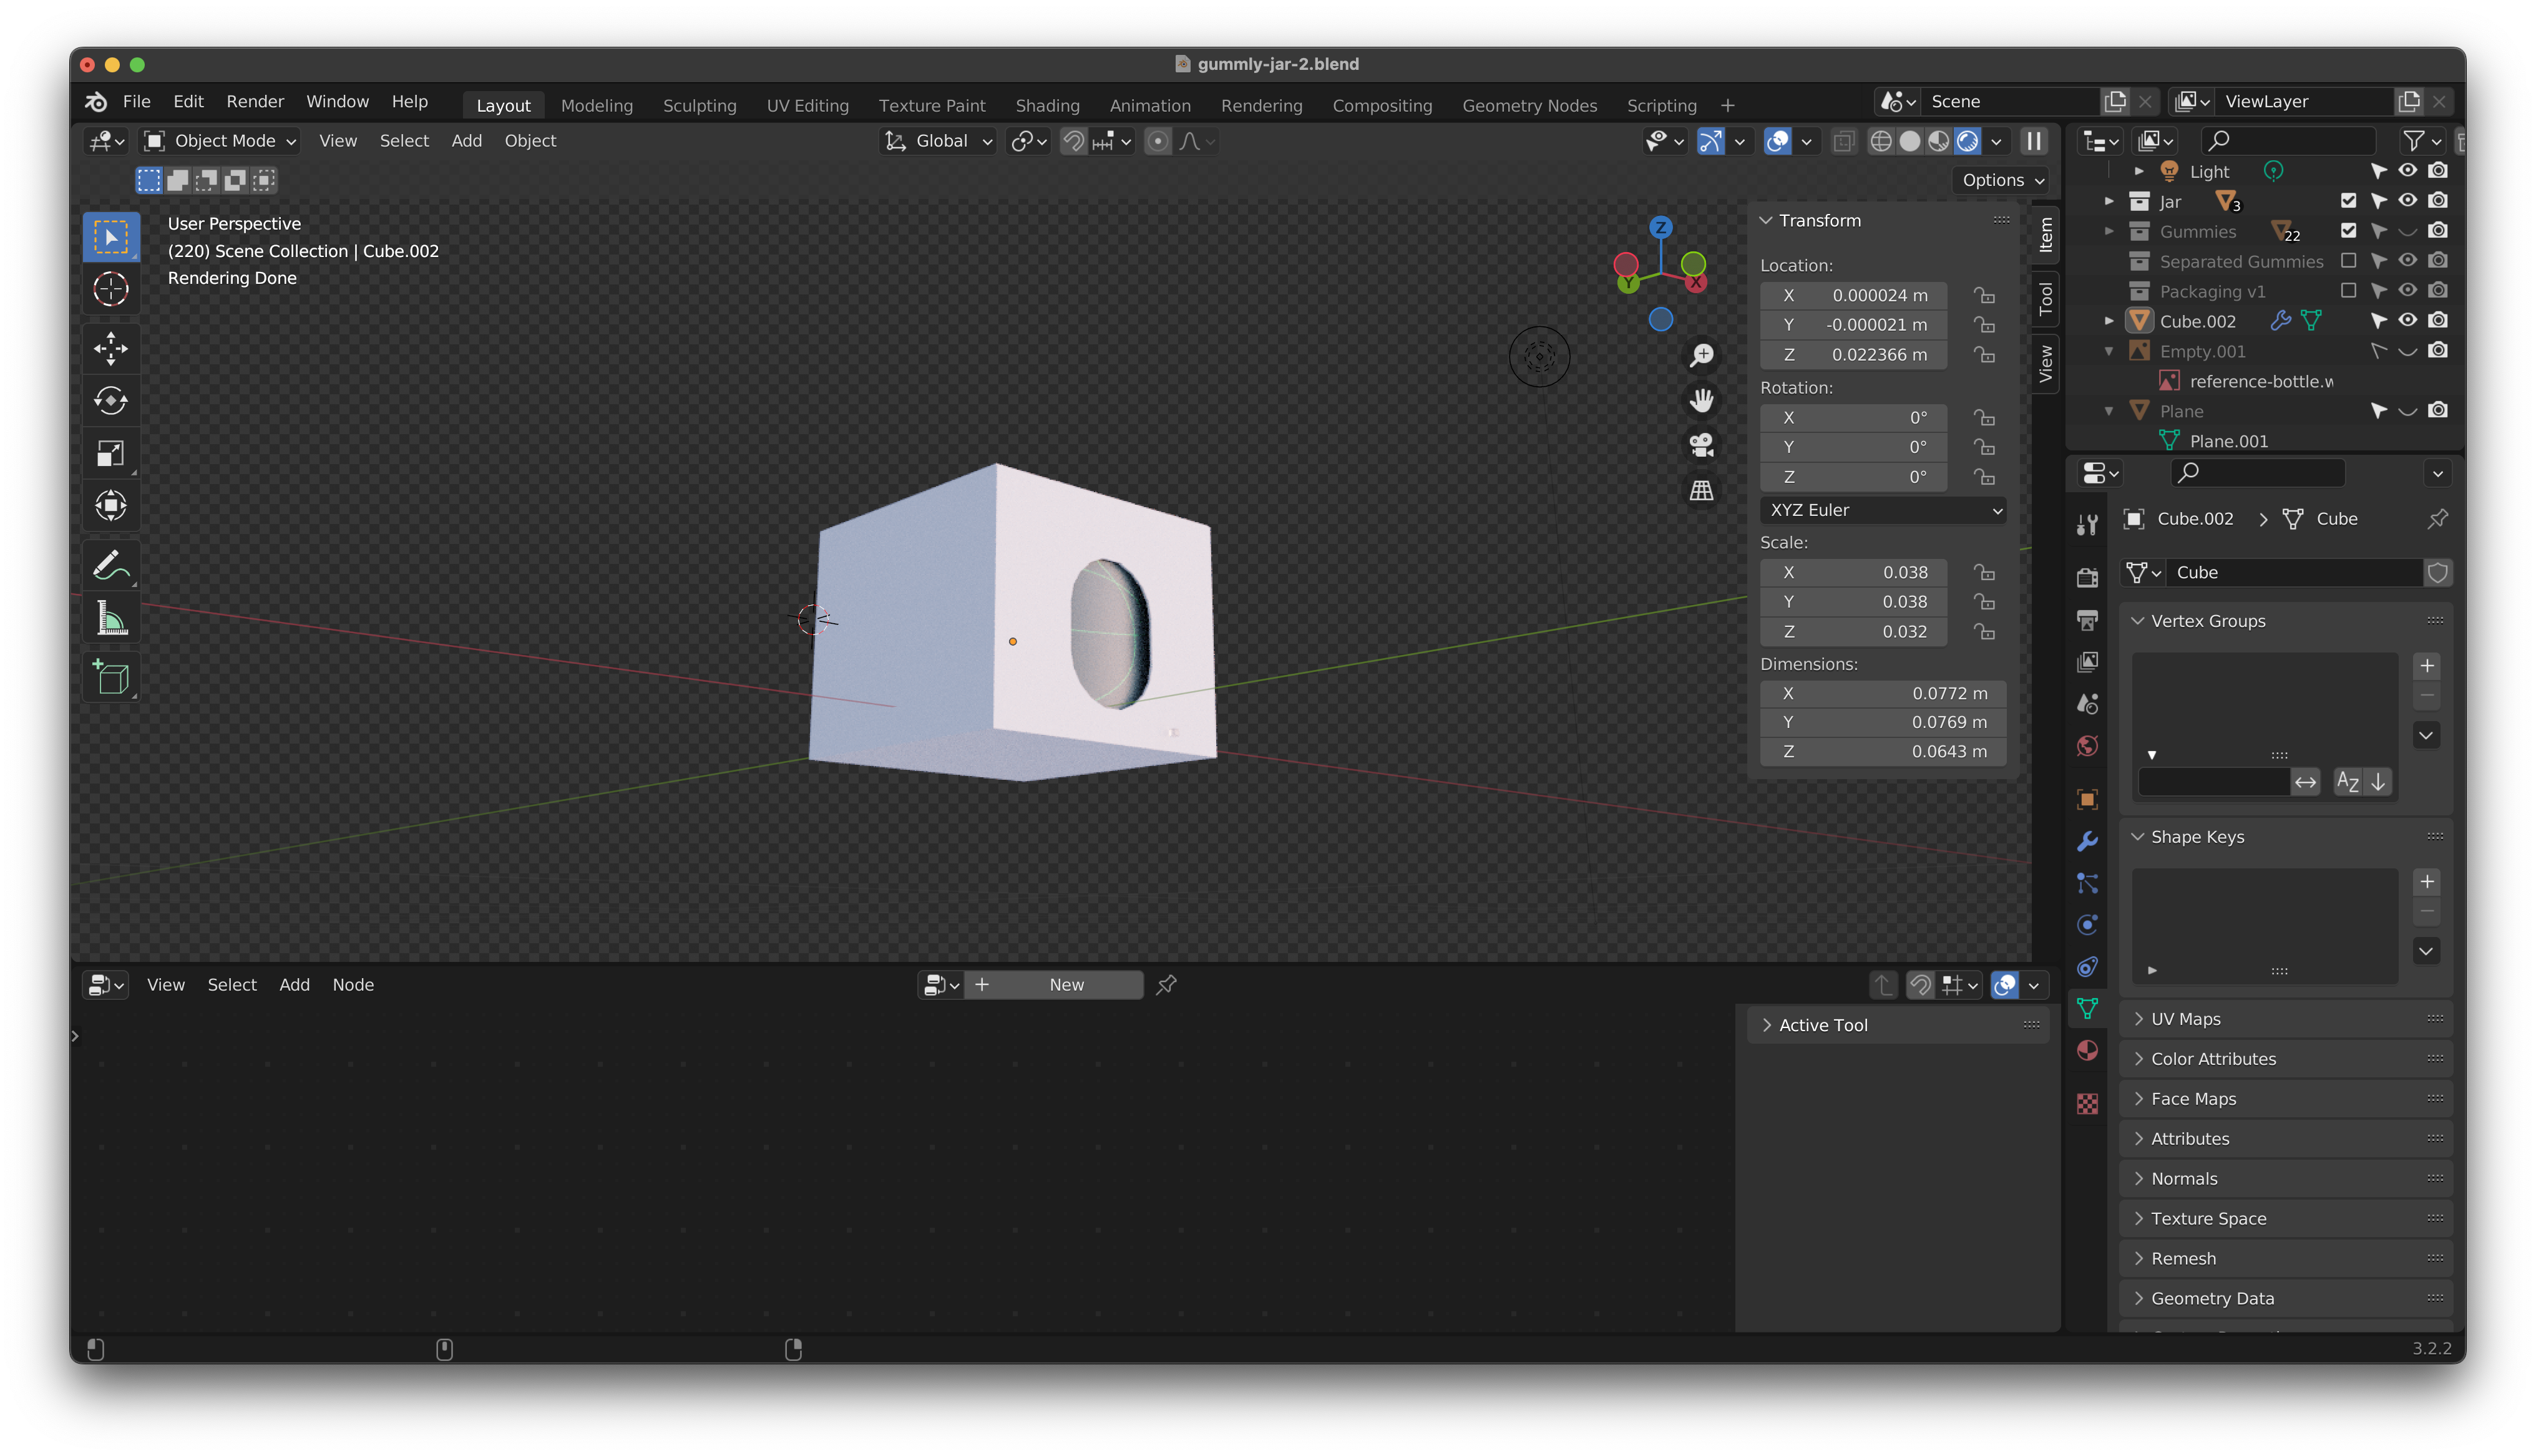
Task: Toggle camera view icon
Action: (x=1701, y=445)
